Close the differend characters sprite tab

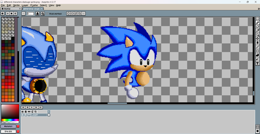pyautogui.click(x=42, y=9)
